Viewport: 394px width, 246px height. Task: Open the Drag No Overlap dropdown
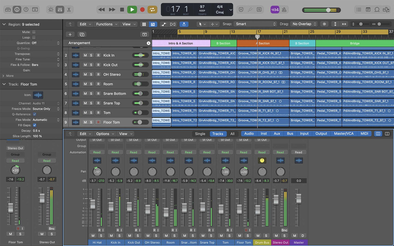click(304, 24)
